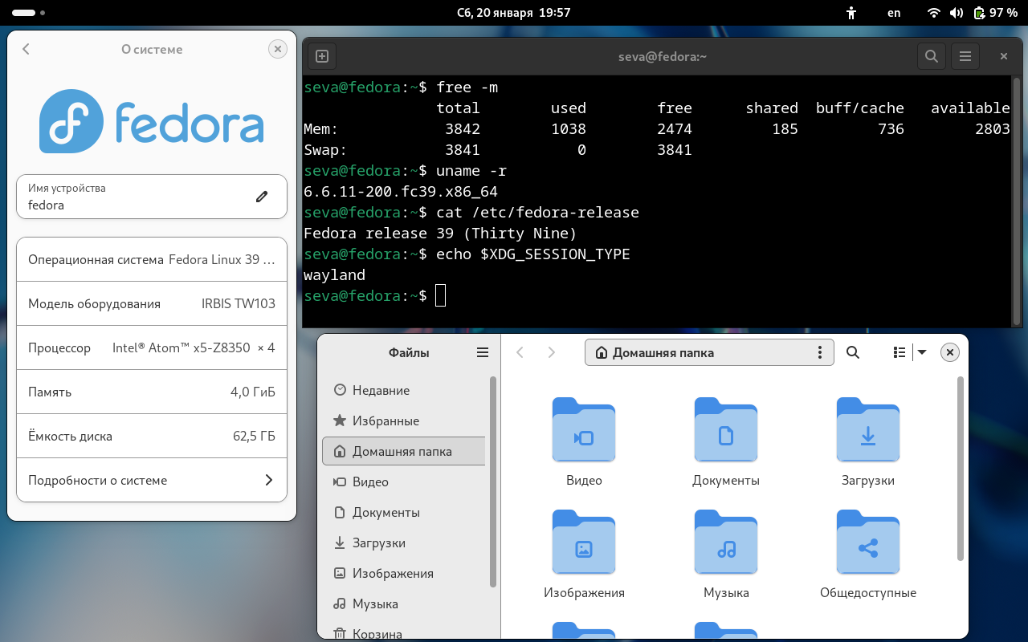
Task: Switch Files to list view
Action: click(x=899, y=352)
